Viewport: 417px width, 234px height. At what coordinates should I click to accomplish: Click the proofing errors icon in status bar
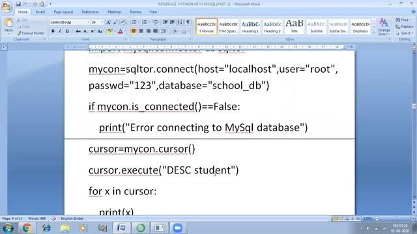tap(53, 218)
